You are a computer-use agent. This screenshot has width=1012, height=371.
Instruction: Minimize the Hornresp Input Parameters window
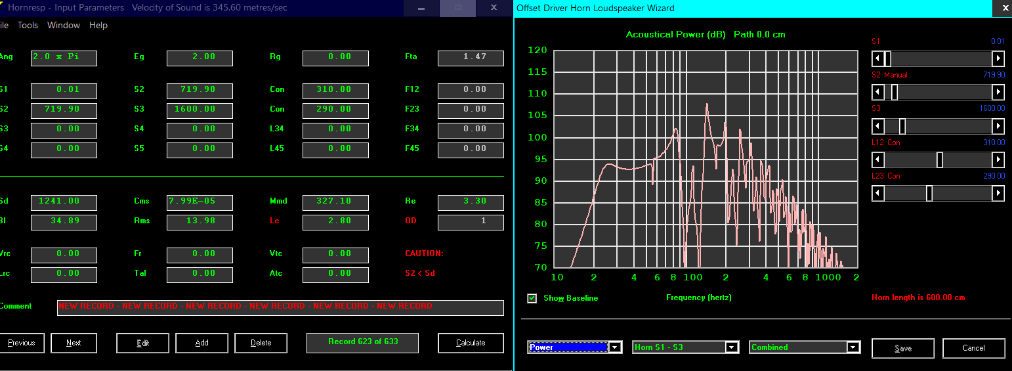tap(421, 8)
